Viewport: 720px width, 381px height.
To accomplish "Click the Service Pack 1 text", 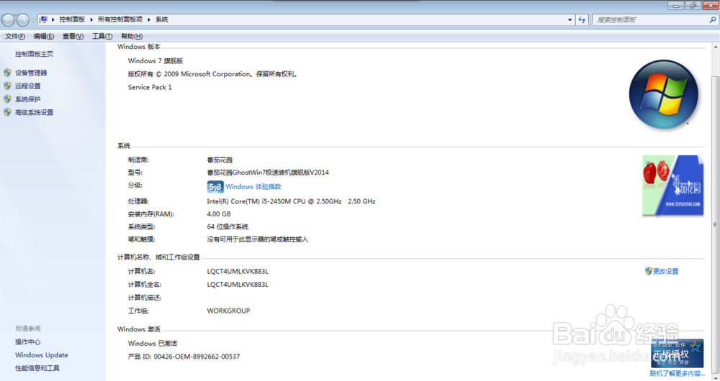I will [150, 87].
